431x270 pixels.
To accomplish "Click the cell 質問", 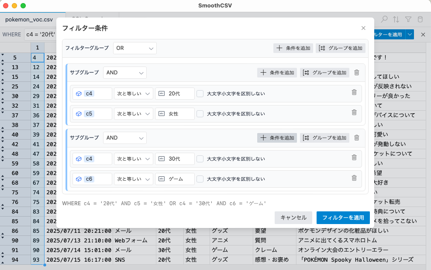I will [274, 241].
